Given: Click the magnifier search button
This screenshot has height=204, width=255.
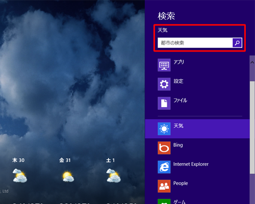Looking at the screenshot, I should pos(237,43).
